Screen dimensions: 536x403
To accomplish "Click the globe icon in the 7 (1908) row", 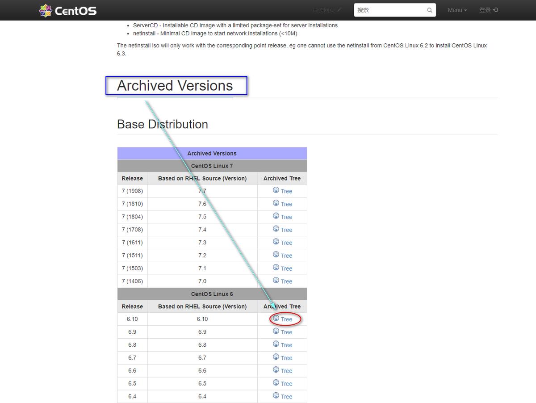I will [x=276, y=190].
